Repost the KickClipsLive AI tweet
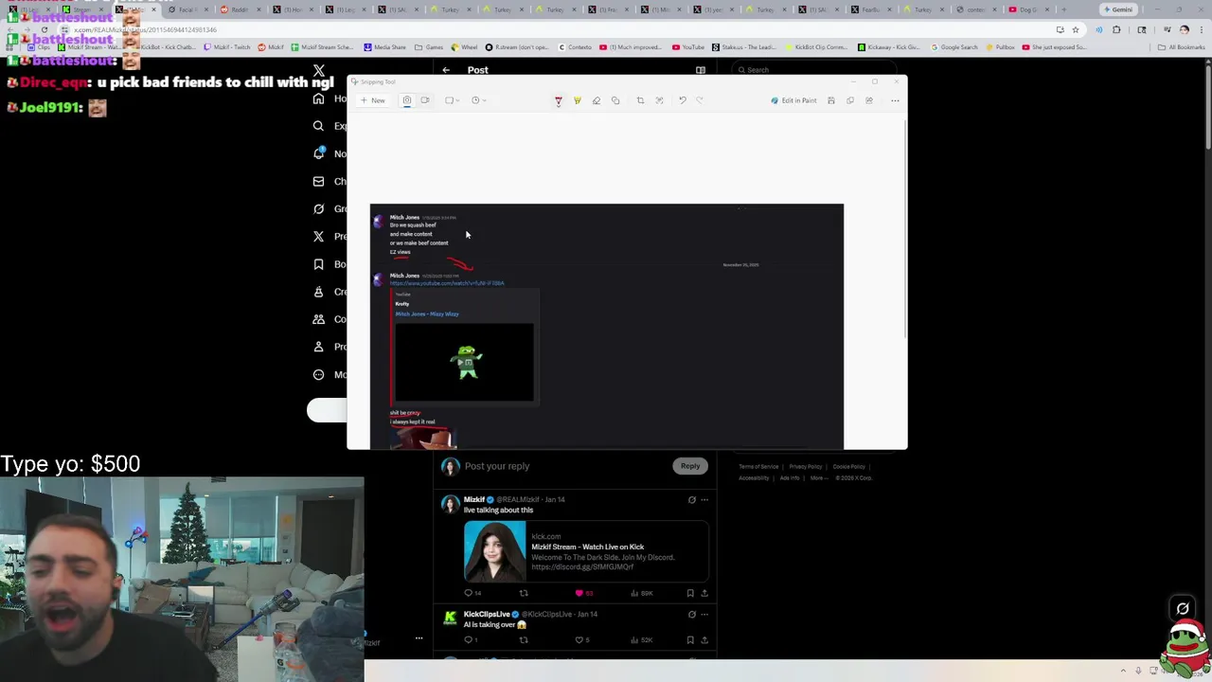 (x=524, y=640)
